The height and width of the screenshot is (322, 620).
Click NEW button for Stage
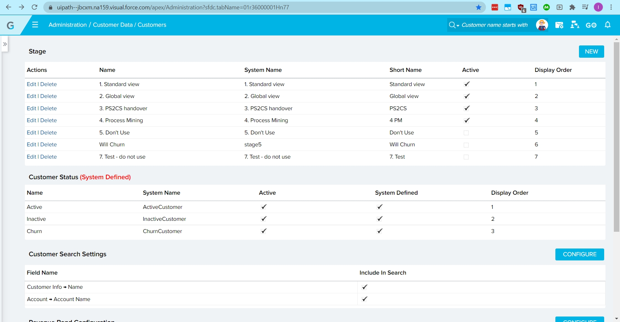591,52
